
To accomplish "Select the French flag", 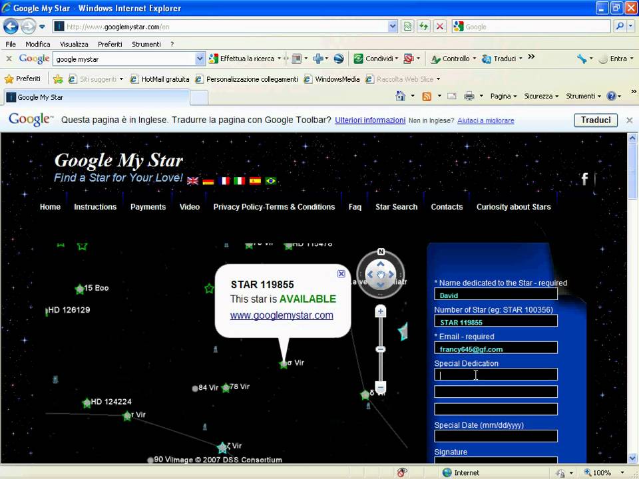I will tap(224, 181).
